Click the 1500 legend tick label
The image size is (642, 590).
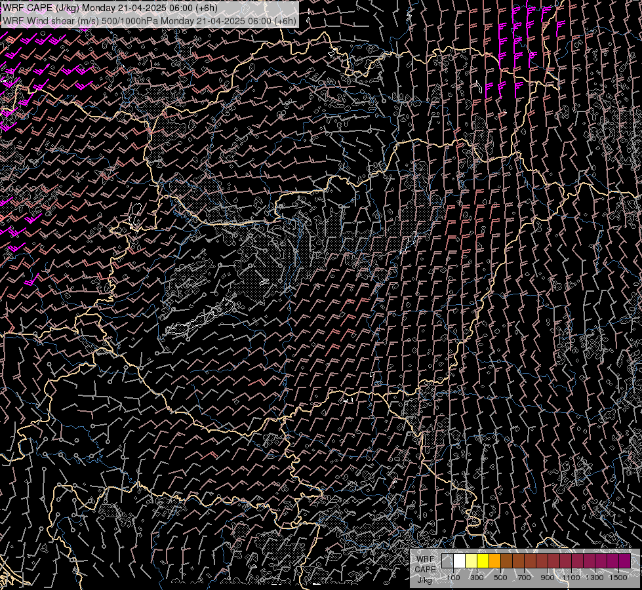[618, 578]
